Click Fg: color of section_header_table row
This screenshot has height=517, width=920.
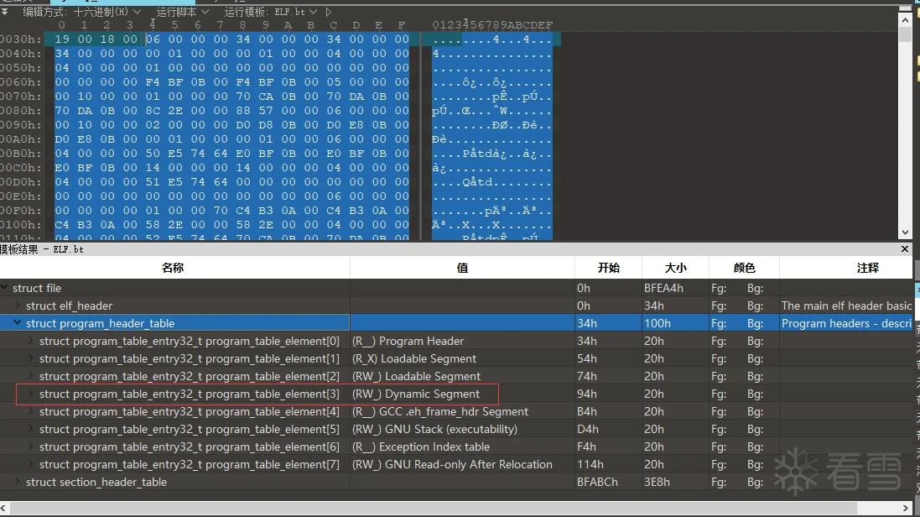click(x=719, y=482)
